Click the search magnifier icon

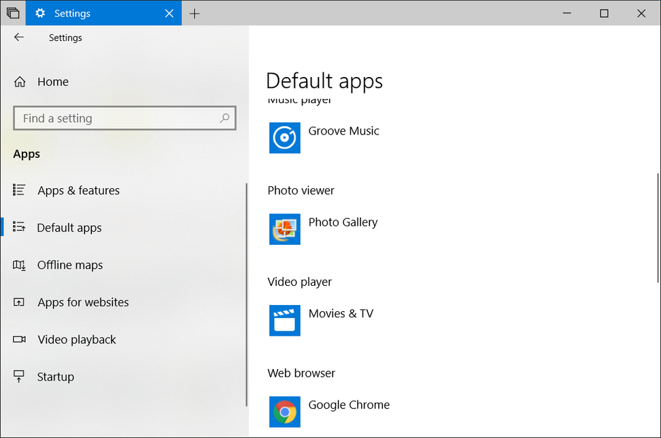[224, 118]
